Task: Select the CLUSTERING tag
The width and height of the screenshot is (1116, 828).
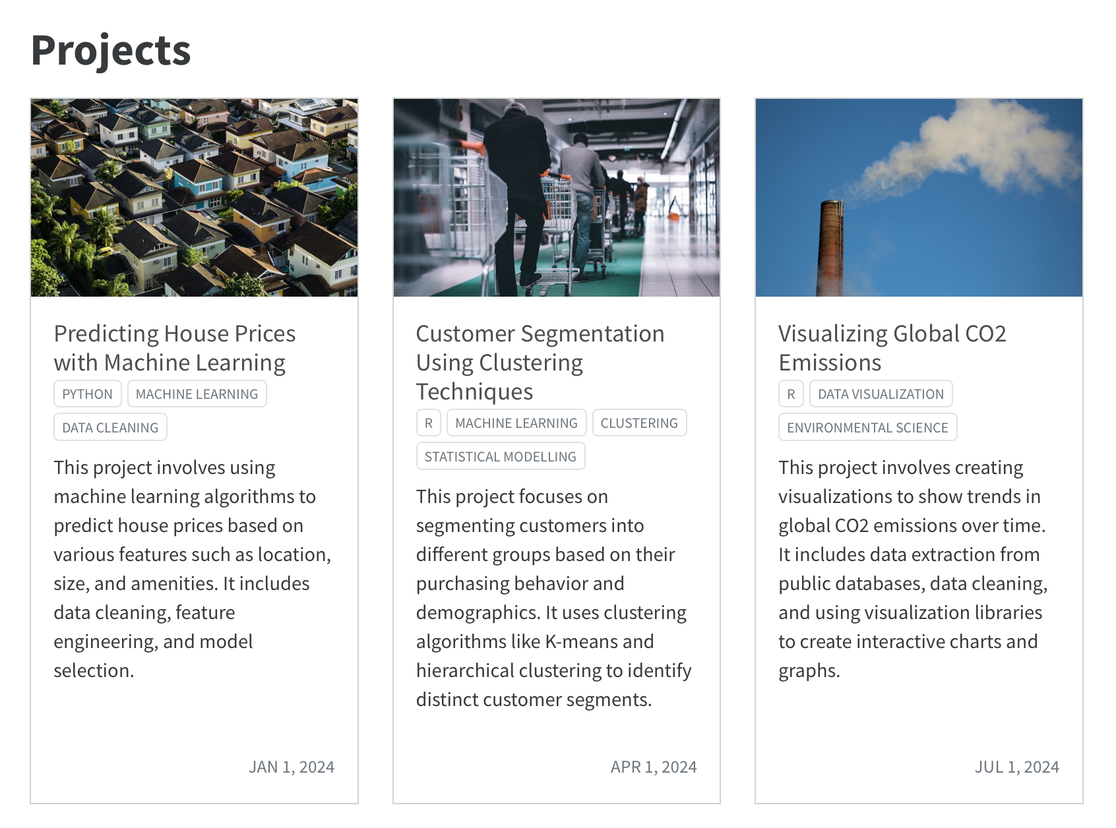Action: point(638,423)
